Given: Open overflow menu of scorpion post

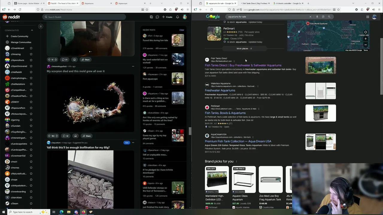Looking at the screenshot, I should click(x=133, y=66).
